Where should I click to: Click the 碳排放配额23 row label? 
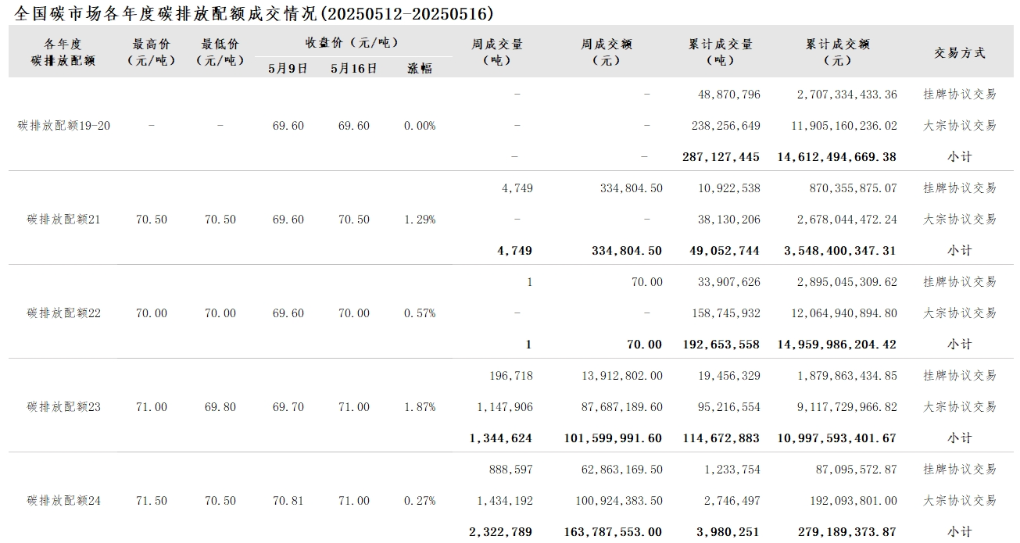coord(64,407)
